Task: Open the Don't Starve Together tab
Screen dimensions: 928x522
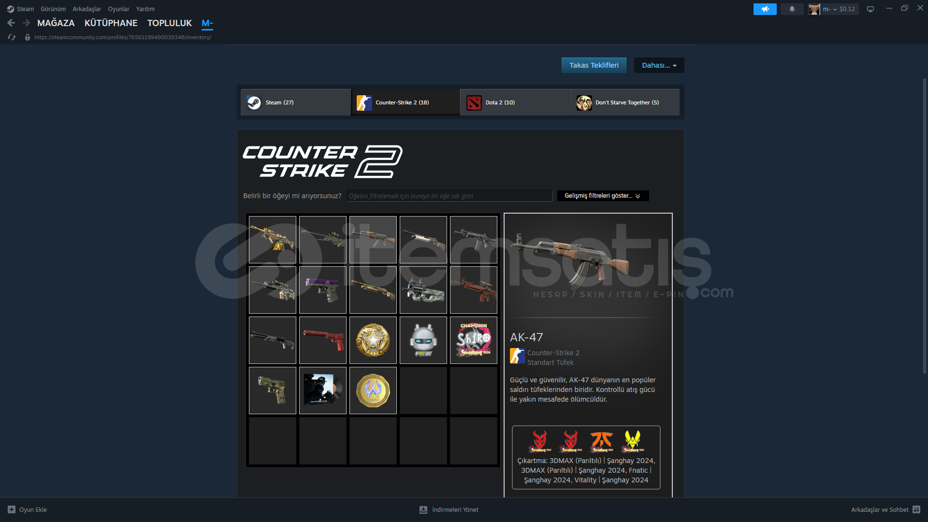Action: point(624,102)
